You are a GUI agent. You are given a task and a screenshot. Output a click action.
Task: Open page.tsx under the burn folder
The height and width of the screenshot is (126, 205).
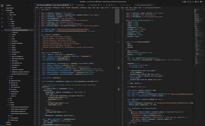(15, 32)
